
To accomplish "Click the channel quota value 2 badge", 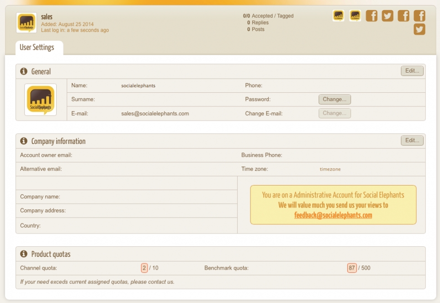I will click(144, 268).
